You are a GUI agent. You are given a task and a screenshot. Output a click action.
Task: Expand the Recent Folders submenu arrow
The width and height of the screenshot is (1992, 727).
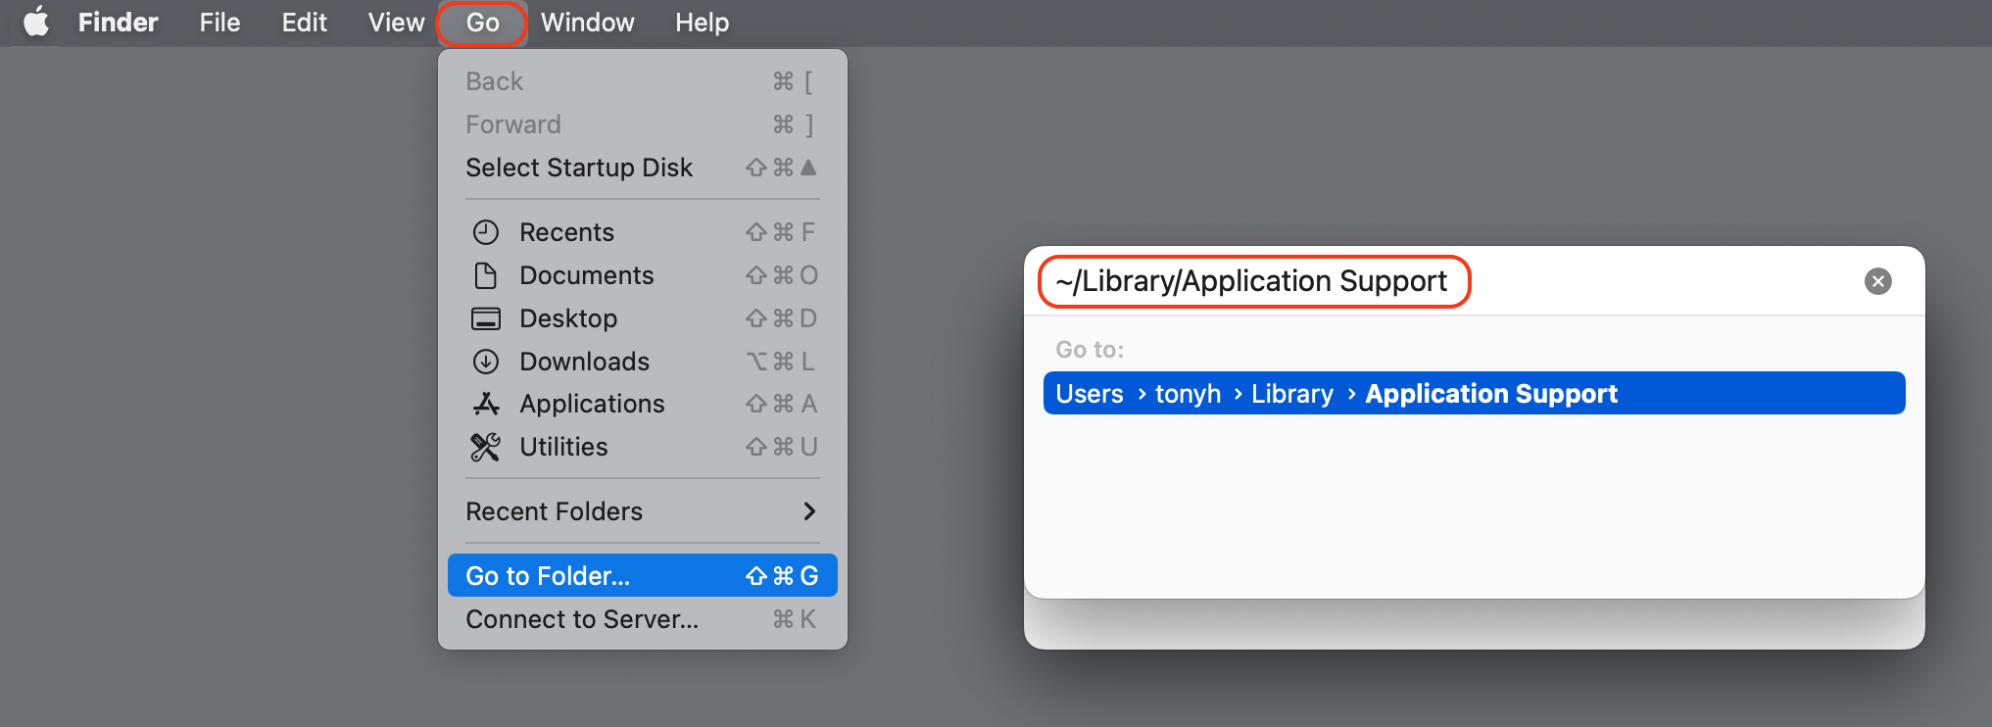[x=809, y=511]
